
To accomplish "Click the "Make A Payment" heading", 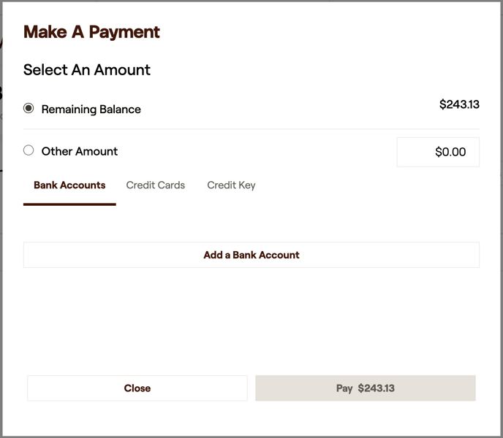I will click(x=91, y=32).
